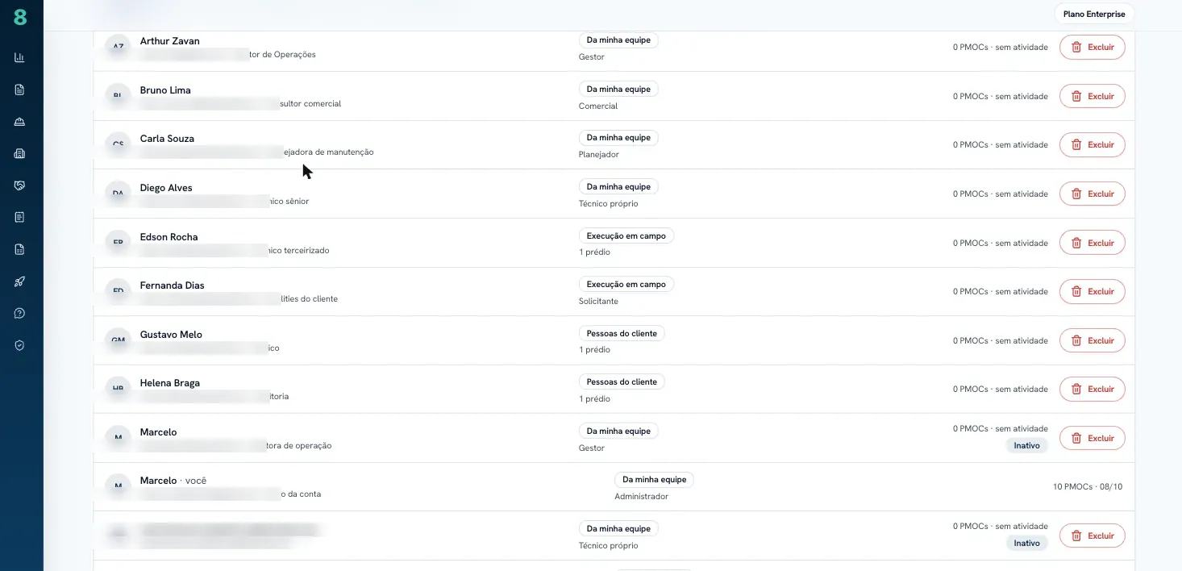Click the Plano Enterprise badge
The image size is (1182, 571).
tap(1094, 14)
